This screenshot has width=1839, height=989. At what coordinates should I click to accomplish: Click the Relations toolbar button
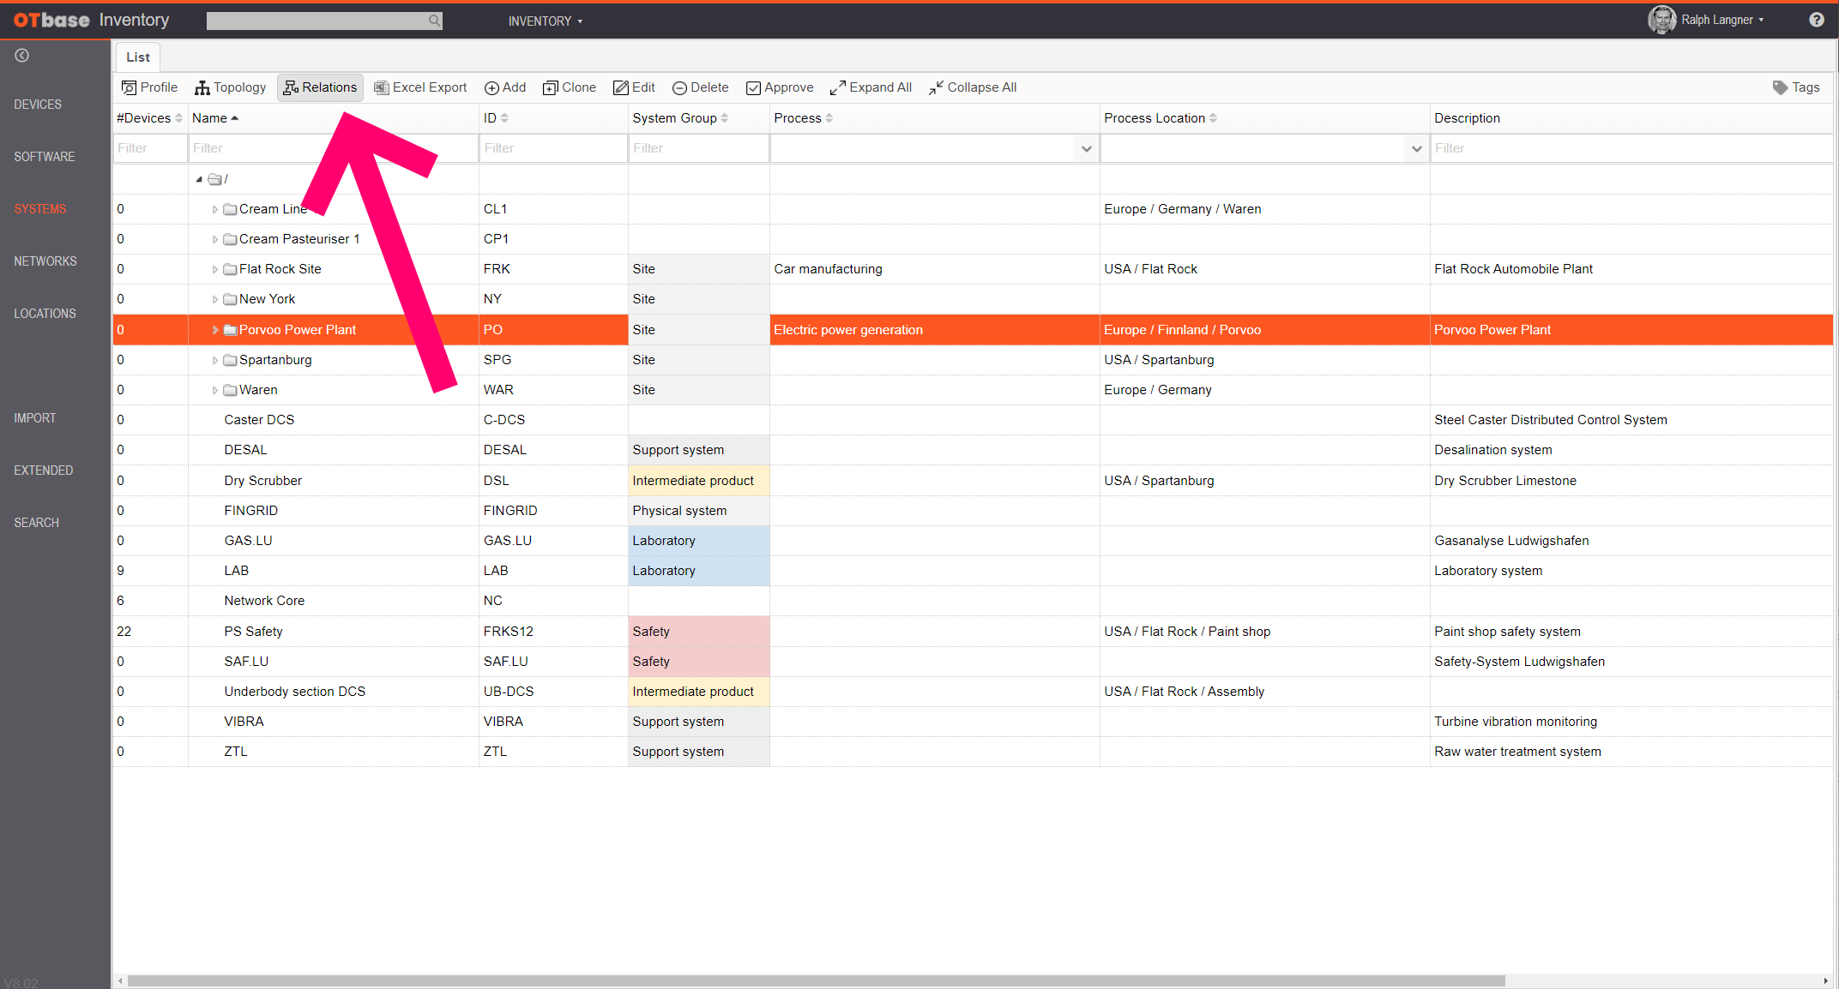[x=320, y=87]
